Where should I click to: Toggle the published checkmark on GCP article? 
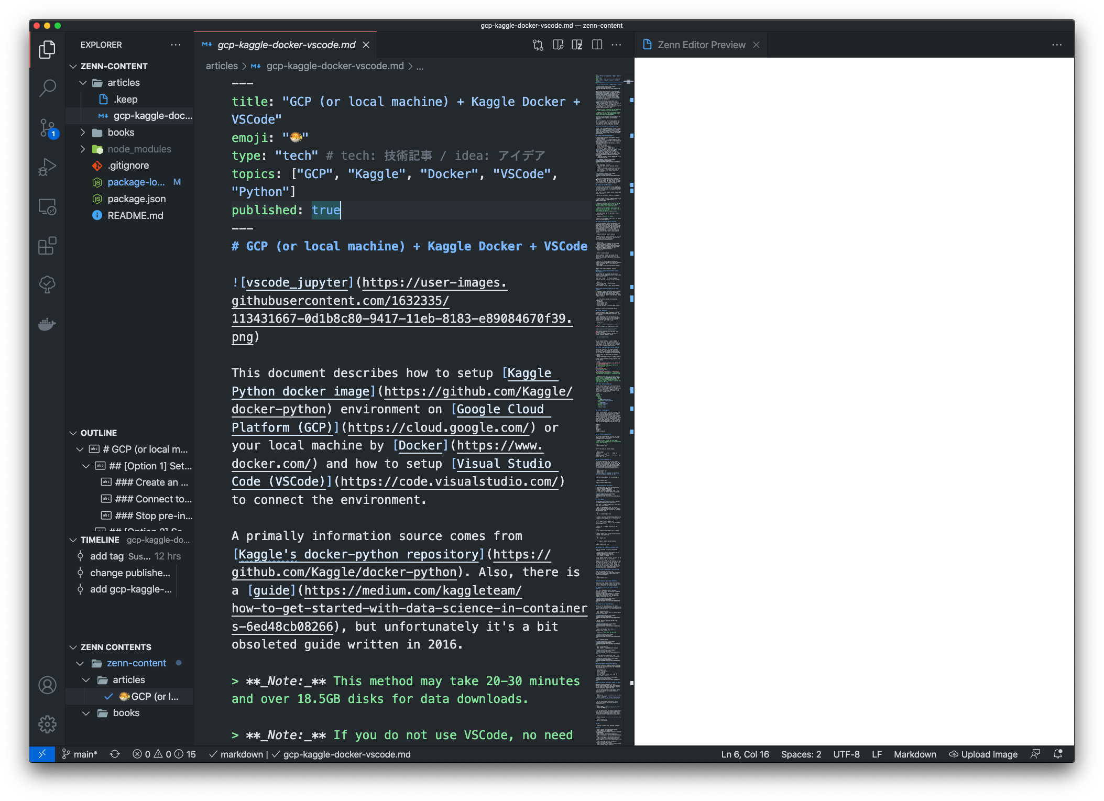(108, 697)
